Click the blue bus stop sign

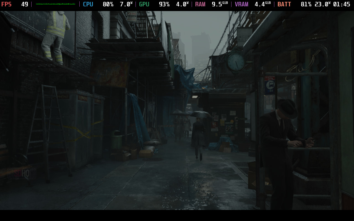(270, 85)
